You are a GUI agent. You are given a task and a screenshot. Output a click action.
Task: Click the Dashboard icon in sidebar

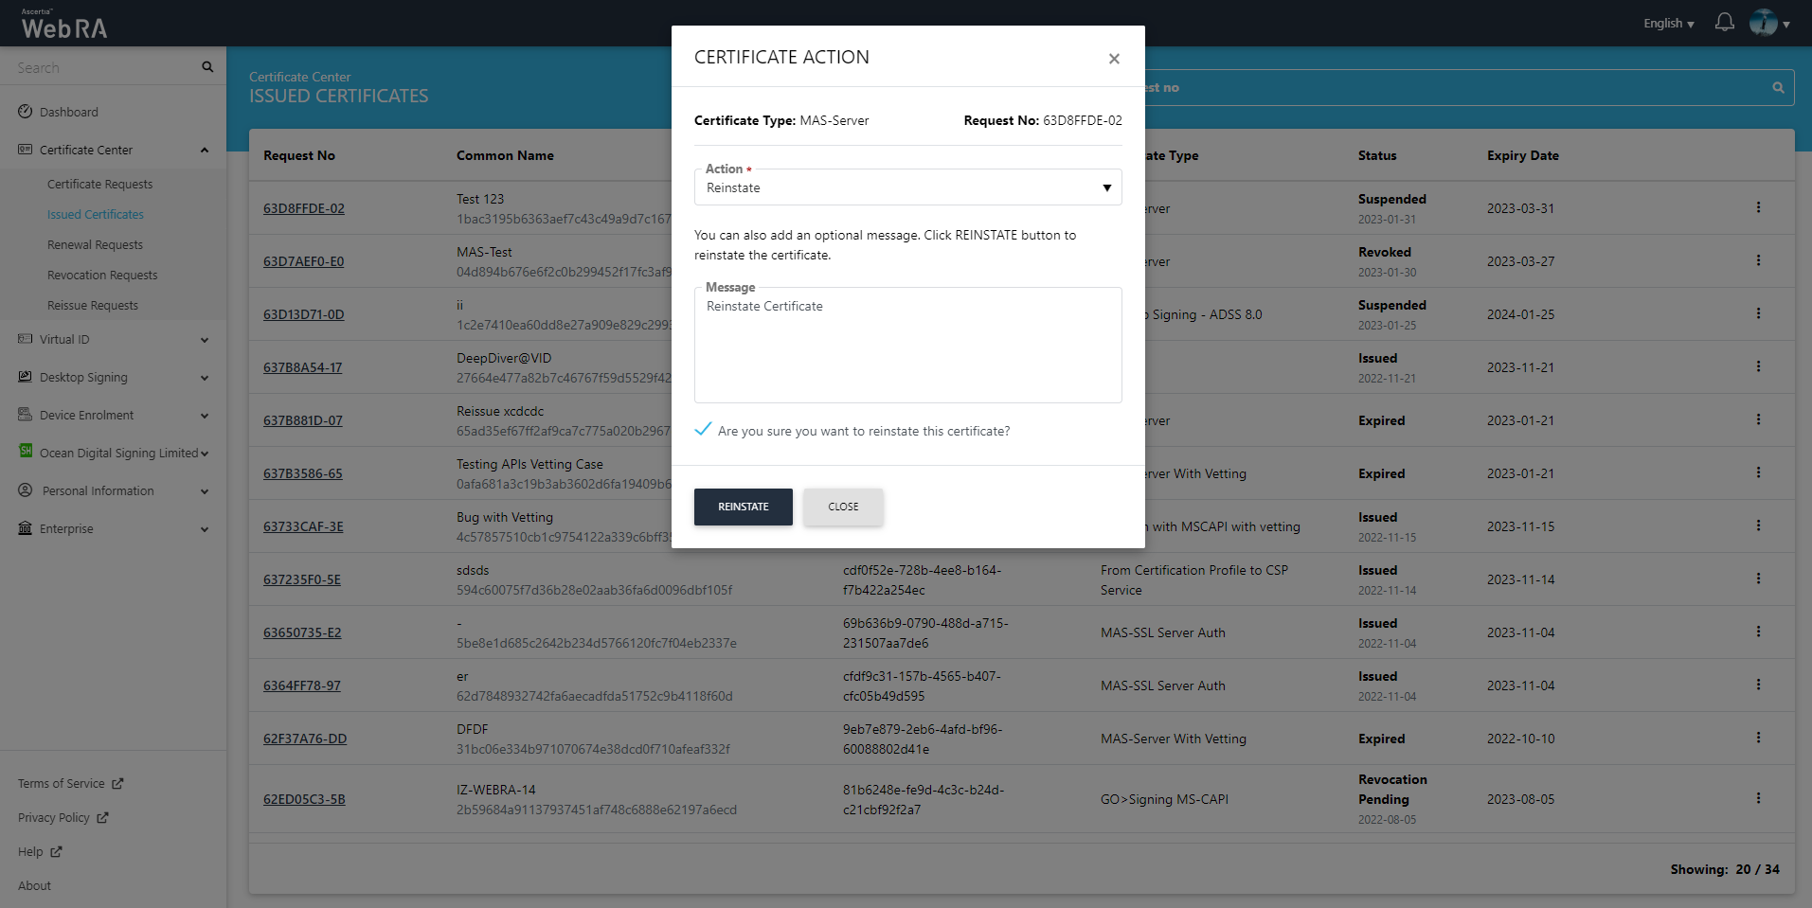pos(26,112)
